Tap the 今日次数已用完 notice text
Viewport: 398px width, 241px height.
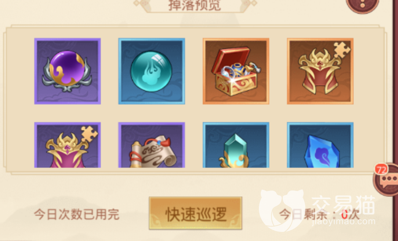(x=77, y=214)
